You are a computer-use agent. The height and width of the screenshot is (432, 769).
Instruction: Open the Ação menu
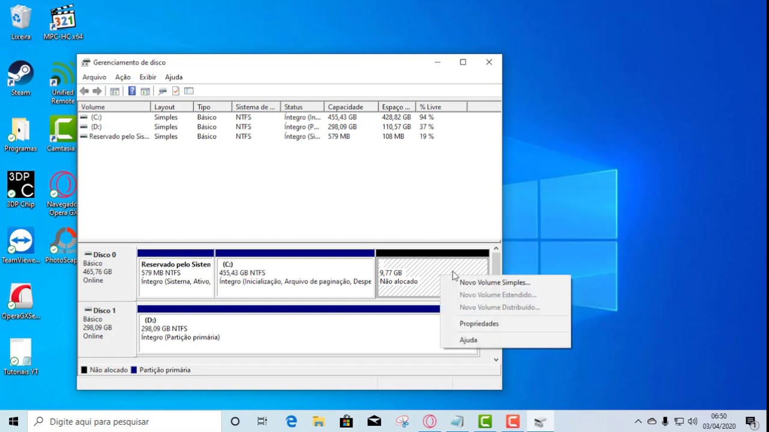pyautogui.click(x=123, y=77)
